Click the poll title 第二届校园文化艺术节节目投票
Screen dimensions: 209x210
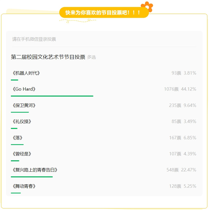(48, 57)
